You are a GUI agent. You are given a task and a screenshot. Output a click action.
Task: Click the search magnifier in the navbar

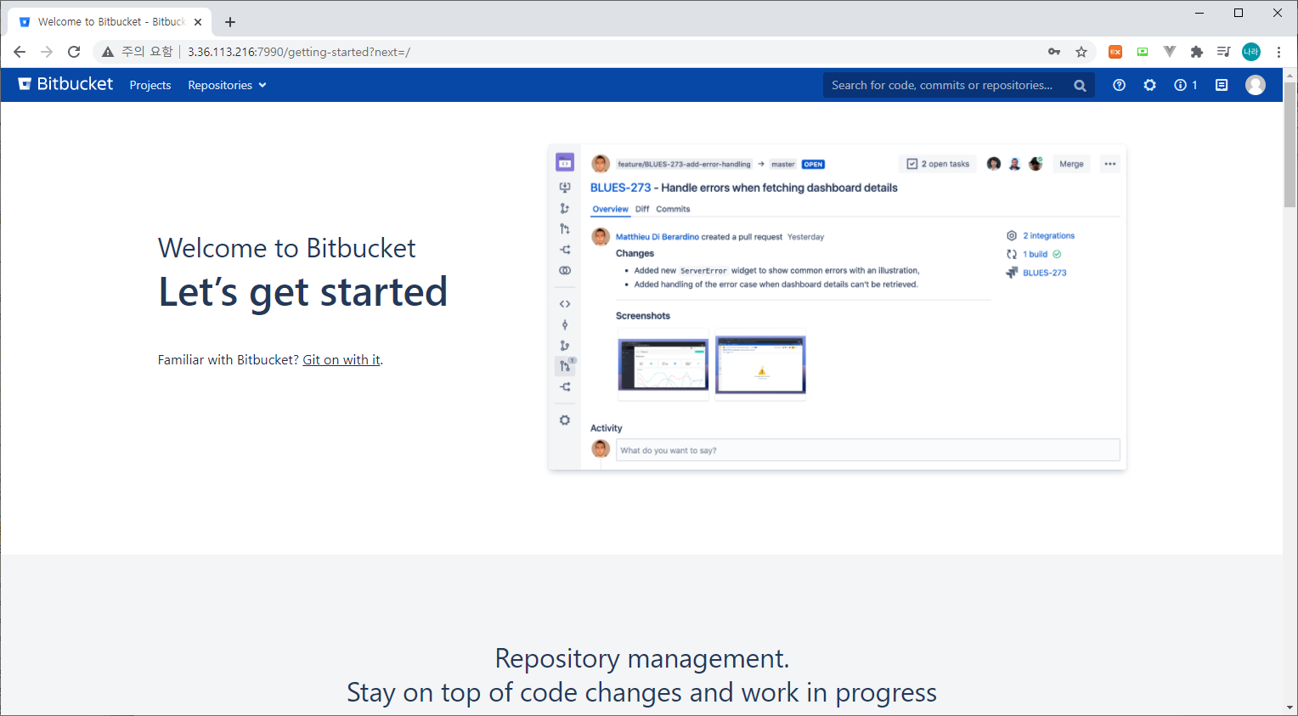coord(1080,85)
